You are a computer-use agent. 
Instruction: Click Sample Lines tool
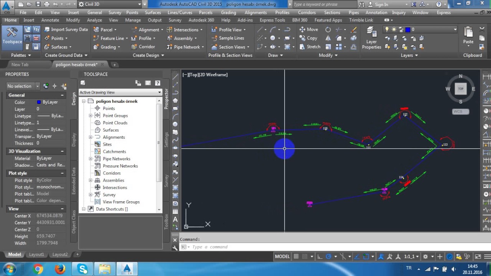(227, 38)
